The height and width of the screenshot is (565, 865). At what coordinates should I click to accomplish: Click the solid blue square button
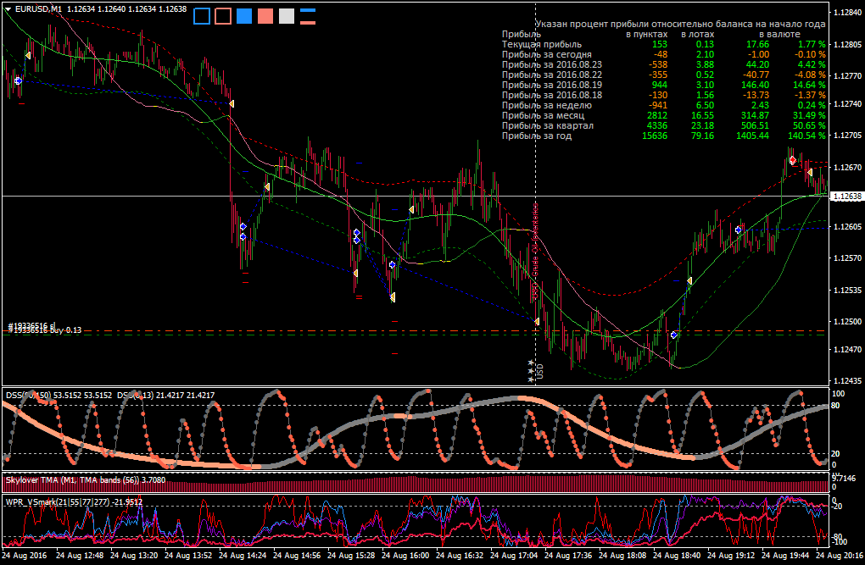[x=244, y=17]
